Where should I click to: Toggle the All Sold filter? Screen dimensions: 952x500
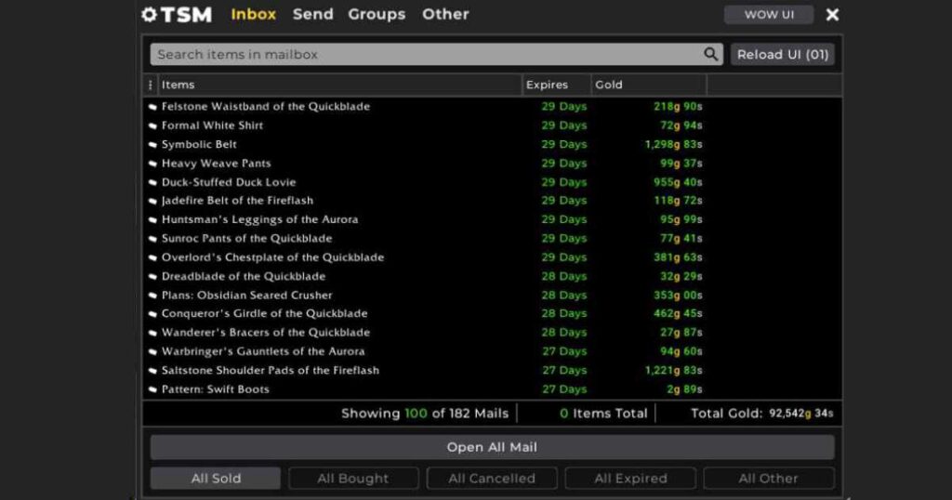[216, 479]
